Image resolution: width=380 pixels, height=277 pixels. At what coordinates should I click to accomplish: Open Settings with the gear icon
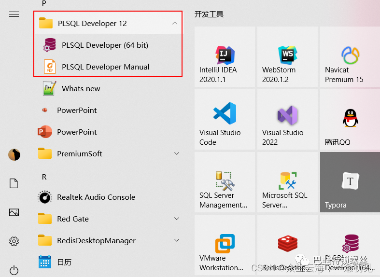click(x=14, y=241)
